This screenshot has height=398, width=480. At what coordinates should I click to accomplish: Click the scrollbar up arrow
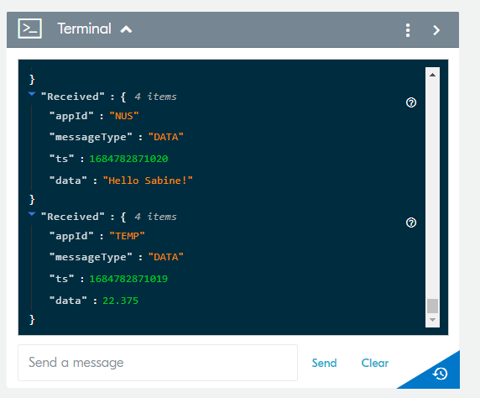click(432, 75)
